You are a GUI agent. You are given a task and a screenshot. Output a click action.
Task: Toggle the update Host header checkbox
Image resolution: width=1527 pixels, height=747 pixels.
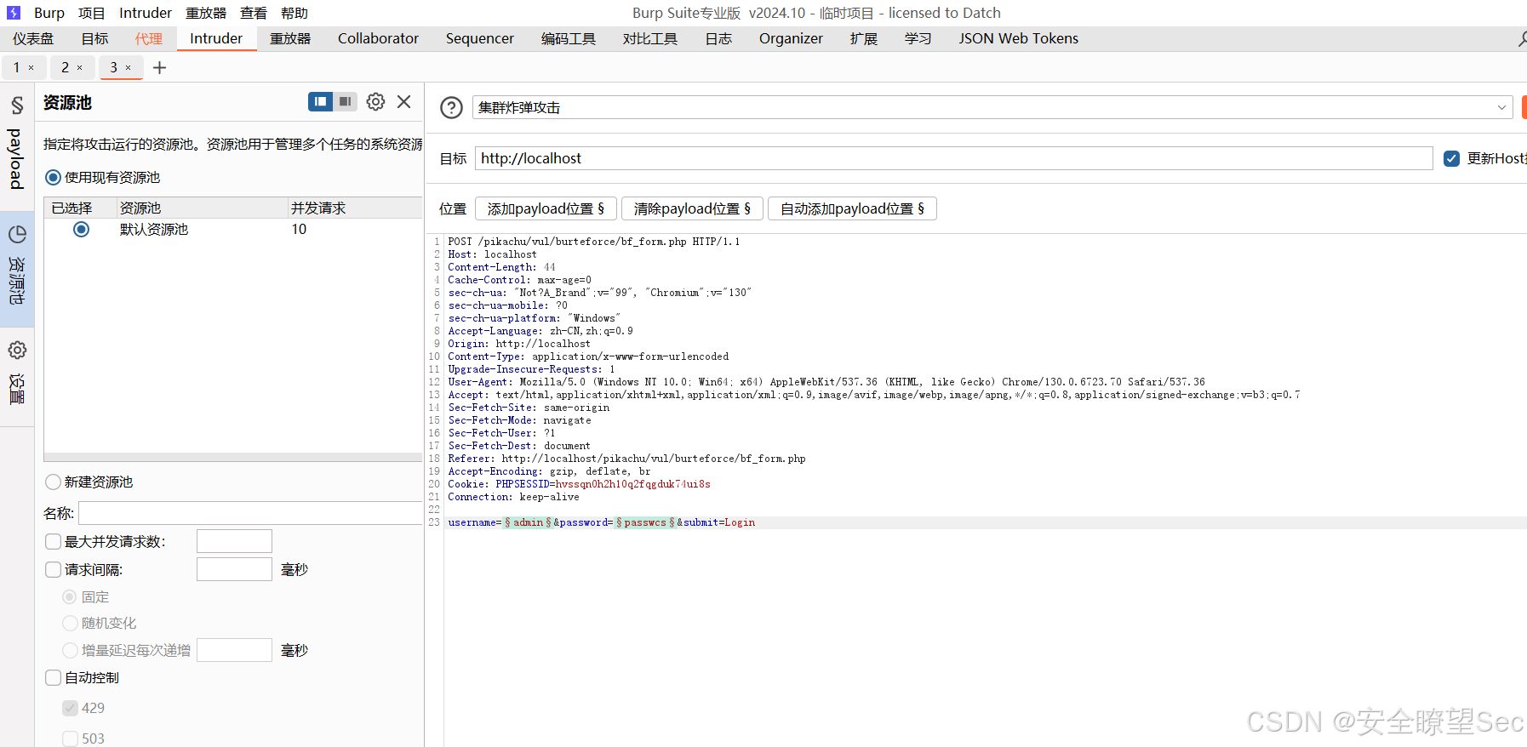point(1452,158)
